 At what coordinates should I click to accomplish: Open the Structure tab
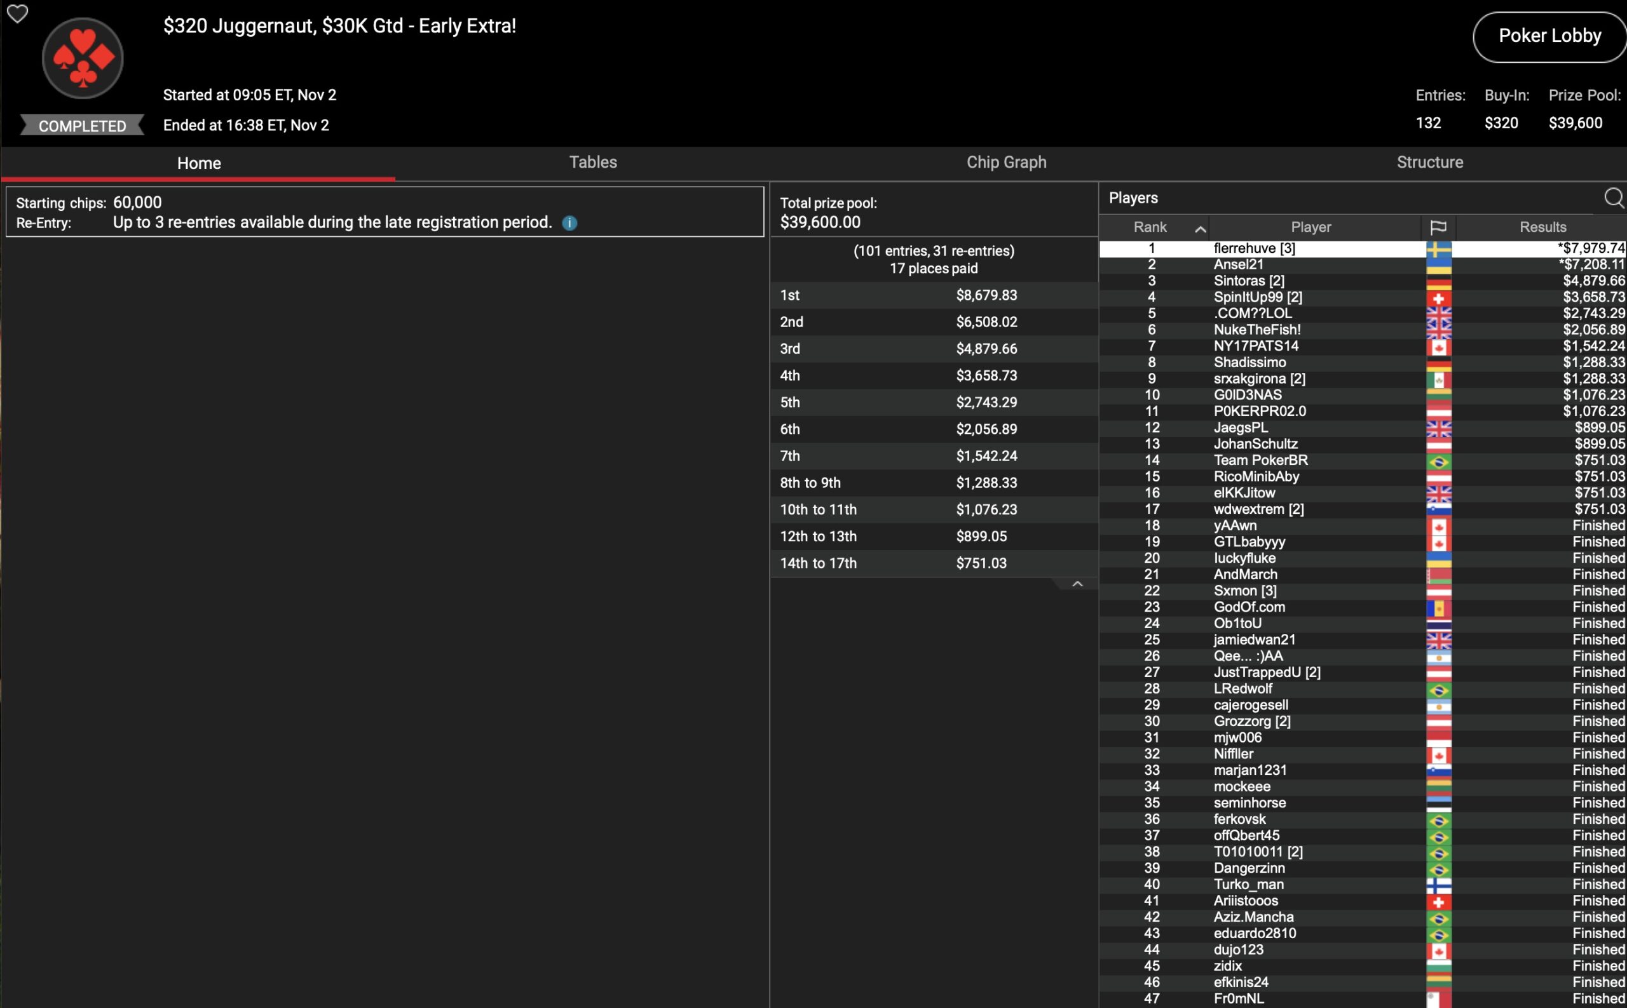(1429, 162)
